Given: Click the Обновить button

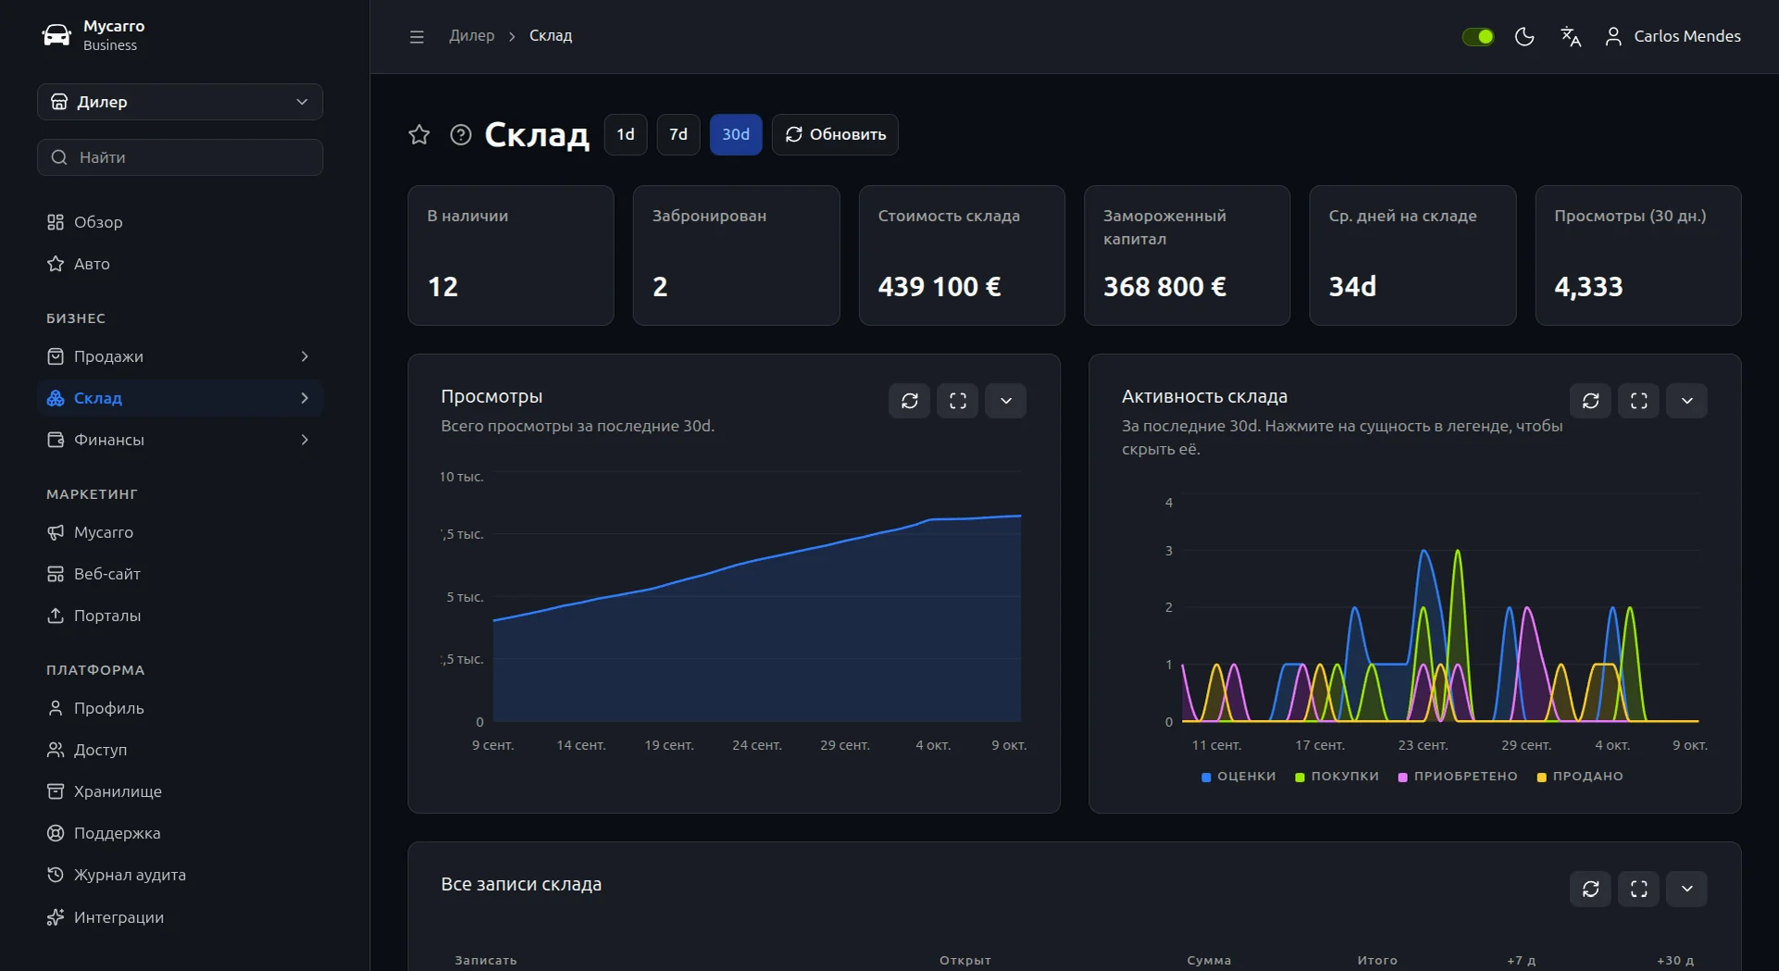Looking at the screenshot, I should [x=835, y=135].
